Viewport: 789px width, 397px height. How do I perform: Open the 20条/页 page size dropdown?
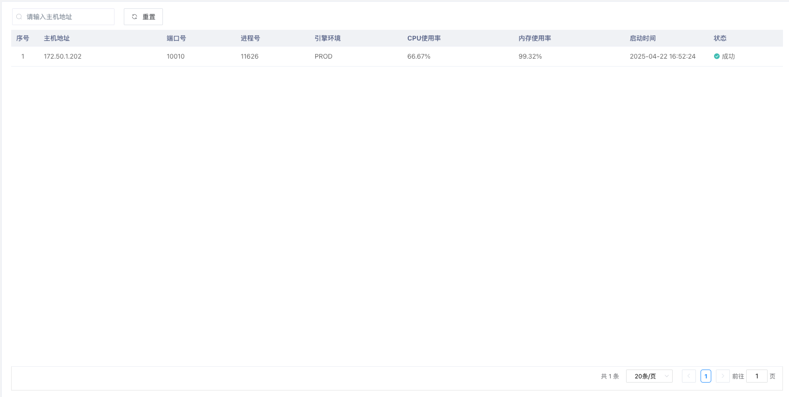click(x=649, y=376)
